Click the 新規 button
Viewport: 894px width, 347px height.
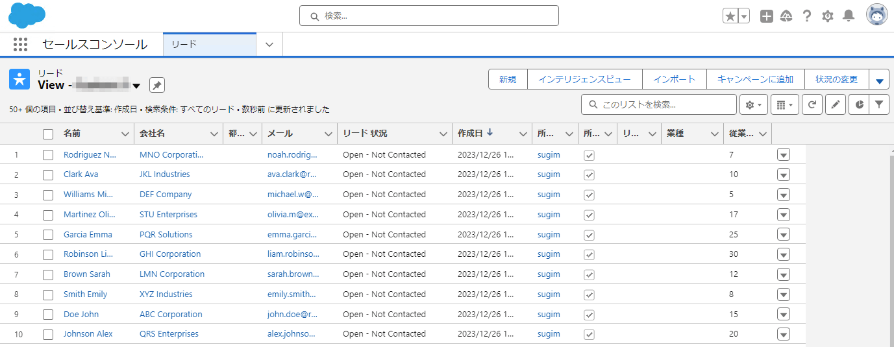(x=508, y=79)
